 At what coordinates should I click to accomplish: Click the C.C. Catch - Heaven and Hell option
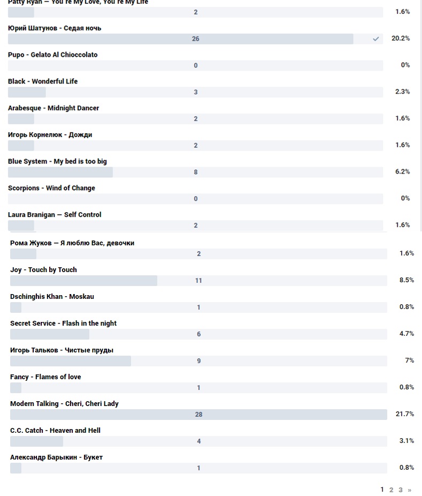click(x=55, y=431)
